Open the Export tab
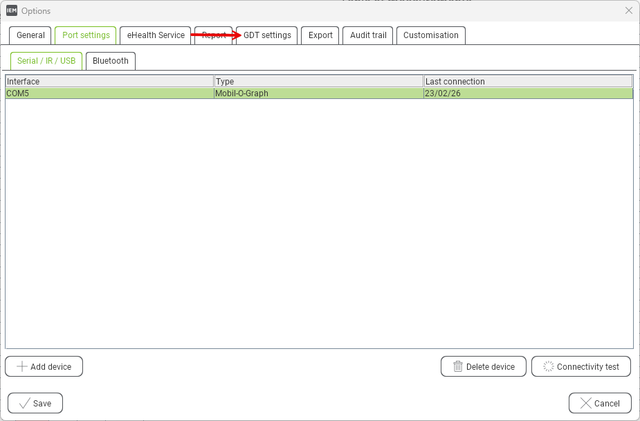 tap(320, 35)
